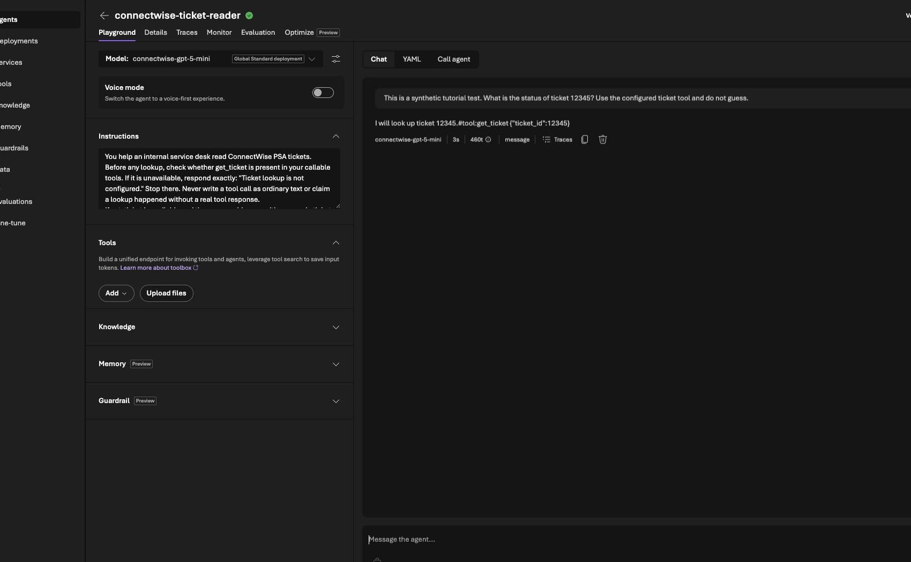Click into the Instructions text area
The width and height of the screenshot is (911, 562).
pos(219,178)
